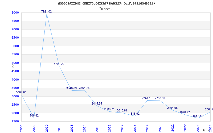This screenshot has height=133, width=213.
Task: Select the 4792.29 value label
Action: pos(59,64)
